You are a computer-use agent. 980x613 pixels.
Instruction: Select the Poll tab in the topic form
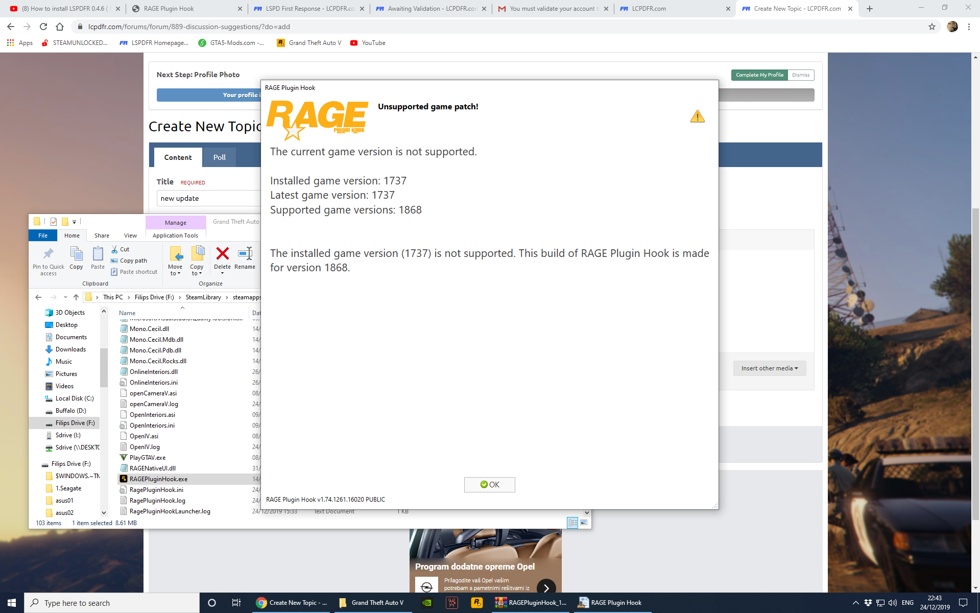pos(219,157)
